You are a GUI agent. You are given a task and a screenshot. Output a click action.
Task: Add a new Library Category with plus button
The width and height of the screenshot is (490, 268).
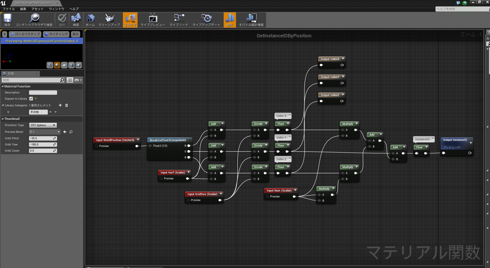(60, 105)
